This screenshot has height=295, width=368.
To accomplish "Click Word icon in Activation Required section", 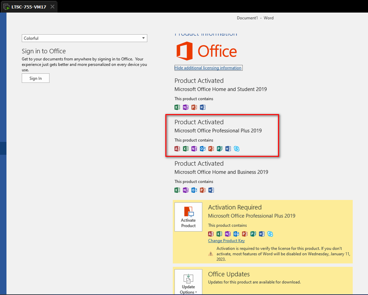I will (x=261, y=234).
